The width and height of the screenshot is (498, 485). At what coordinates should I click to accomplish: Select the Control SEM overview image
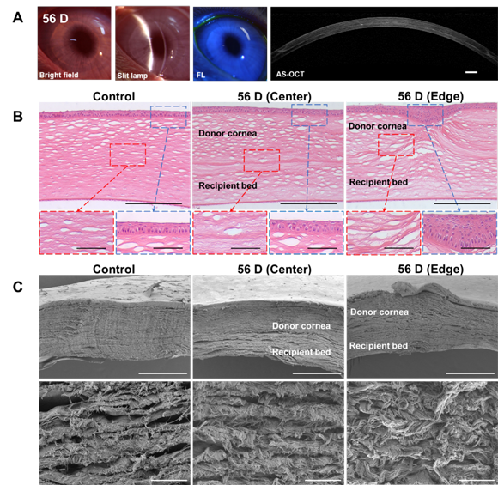tap(115, 326)
